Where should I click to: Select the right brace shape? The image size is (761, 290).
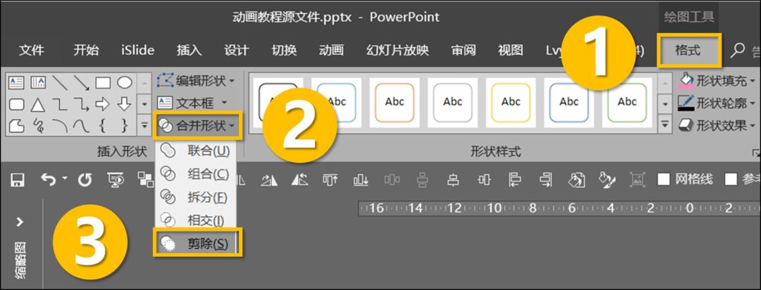(x=124, y=125)
